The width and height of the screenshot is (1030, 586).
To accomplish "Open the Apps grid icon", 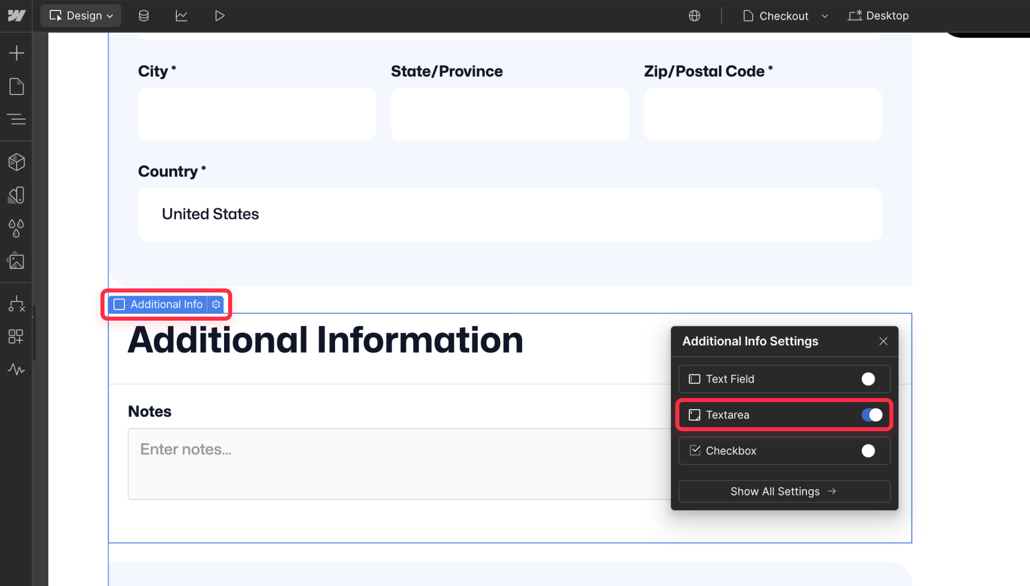I will (x=17, y=337).
